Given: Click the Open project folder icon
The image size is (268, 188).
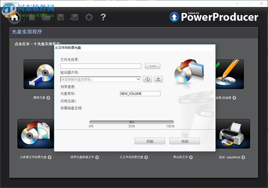Looking at the screenshot, I should [x=46, y=17].
